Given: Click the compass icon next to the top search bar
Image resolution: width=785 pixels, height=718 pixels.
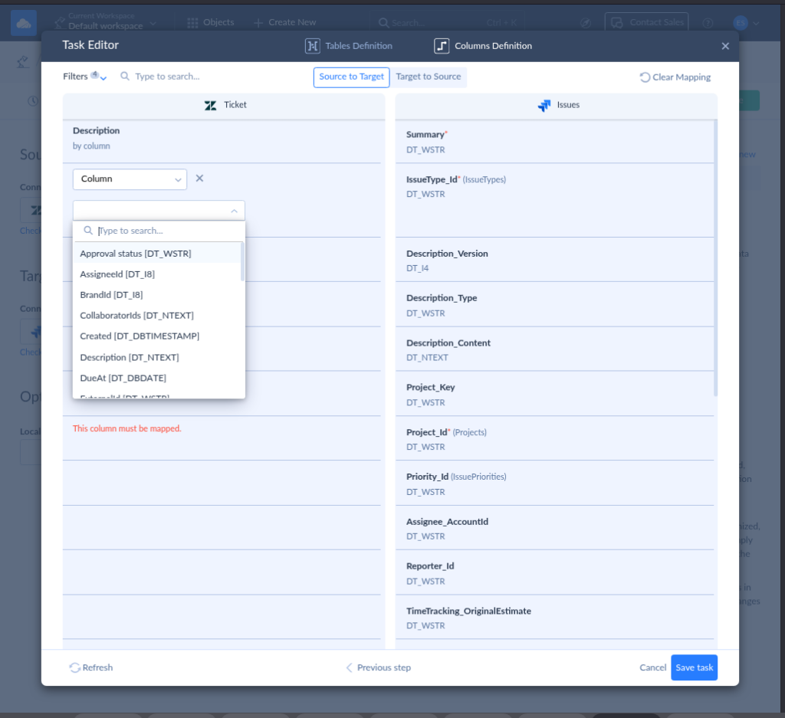Looking at the screenshot, I should (x=586, y=22).
